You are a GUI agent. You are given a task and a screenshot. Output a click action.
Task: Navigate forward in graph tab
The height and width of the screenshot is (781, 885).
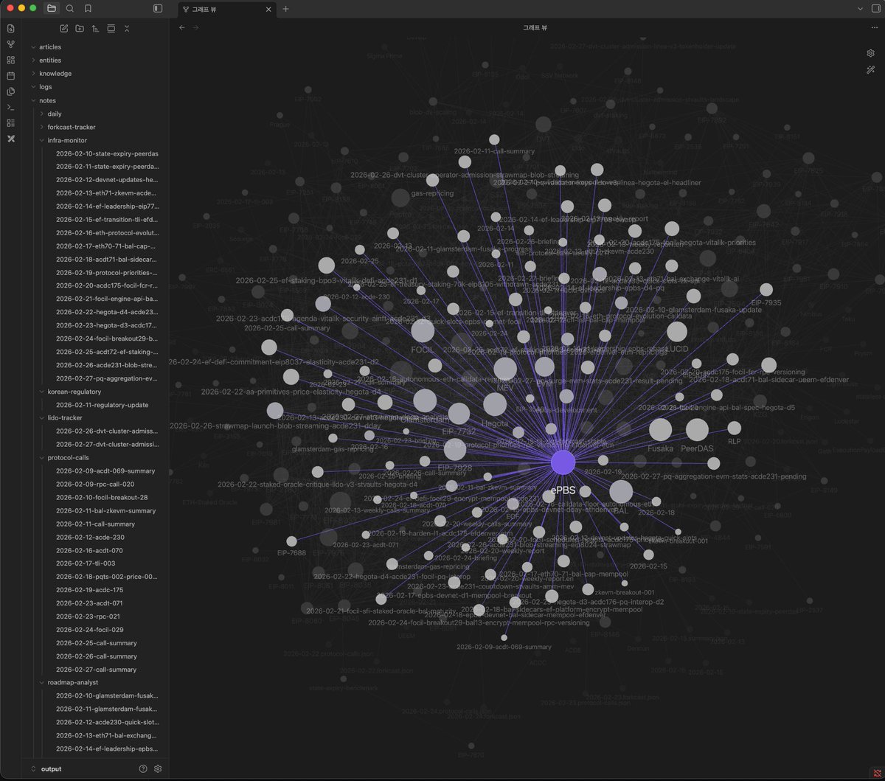point(195,27)
